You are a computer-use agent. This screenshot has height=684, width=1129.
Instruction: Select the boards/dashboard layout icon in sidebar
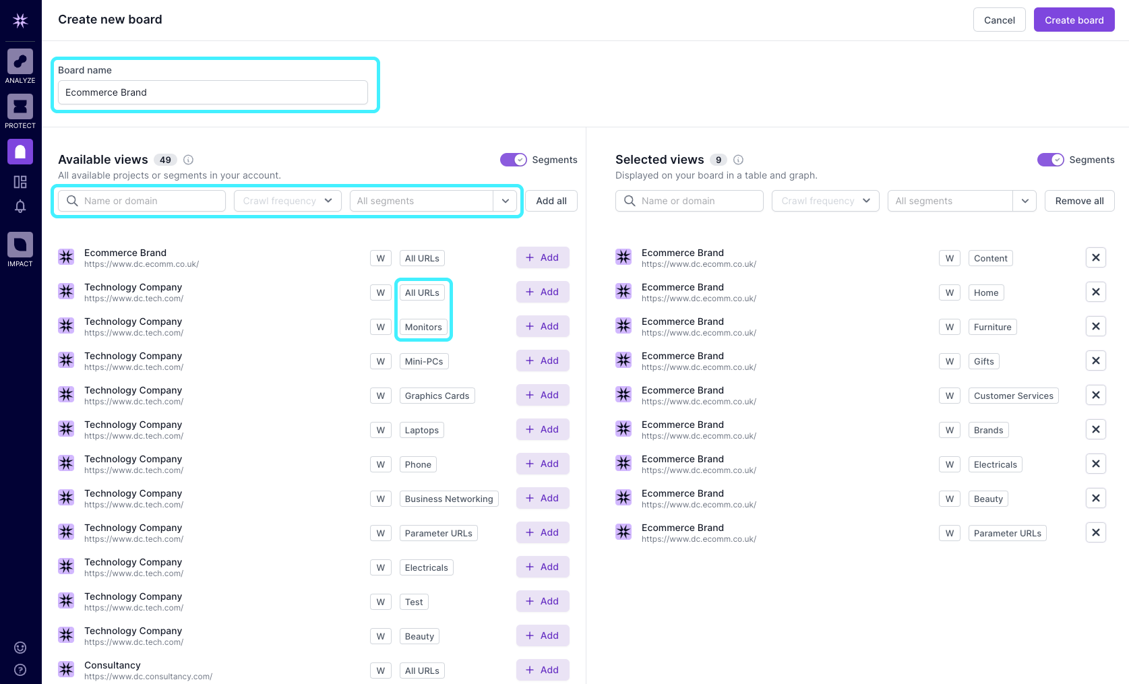[20, 181]
